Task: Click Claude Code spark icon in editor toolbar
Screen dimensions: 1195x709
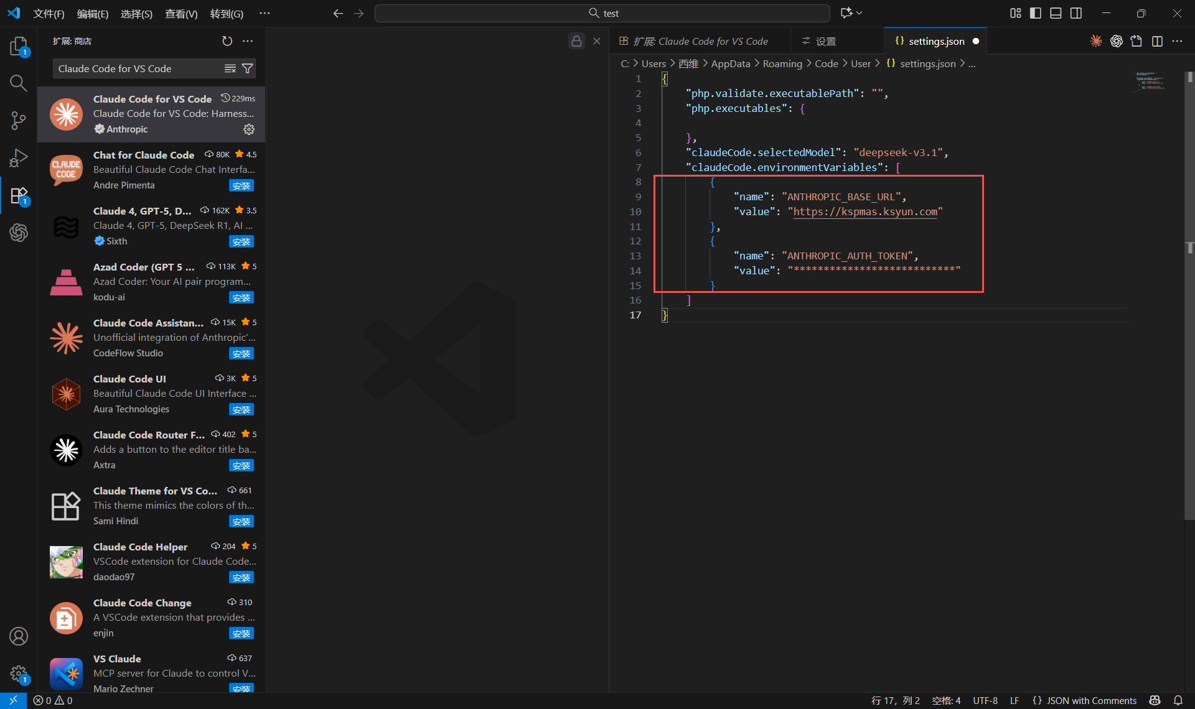Action: coord(1096,41)
